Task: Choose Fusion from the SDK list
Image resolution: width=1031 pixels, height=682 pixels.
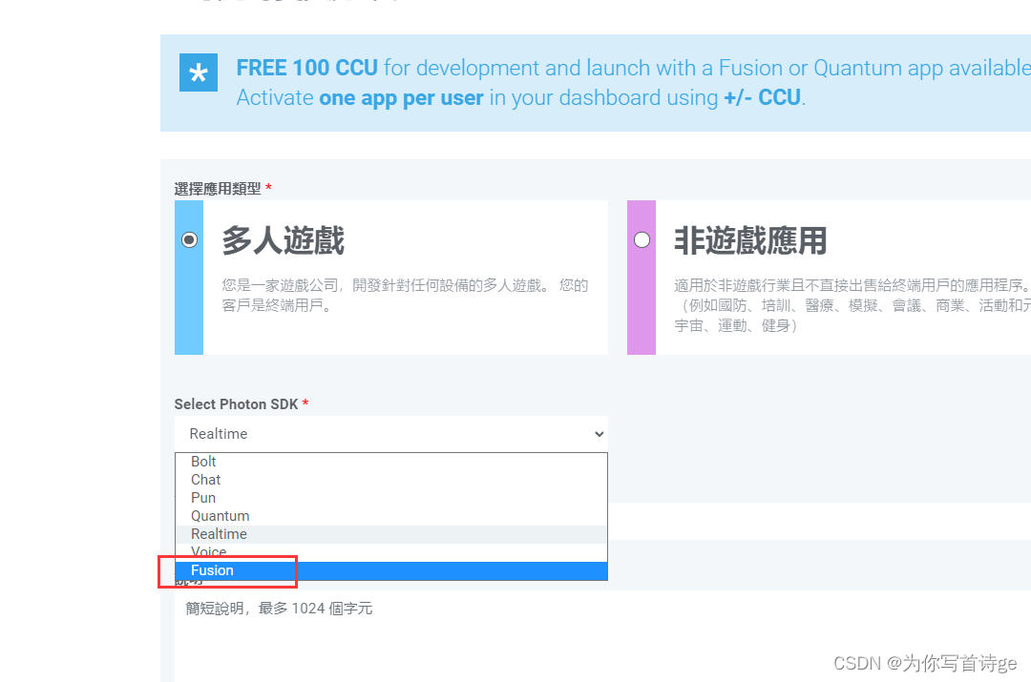Action: pyautogui.click(x=391, y=570)
